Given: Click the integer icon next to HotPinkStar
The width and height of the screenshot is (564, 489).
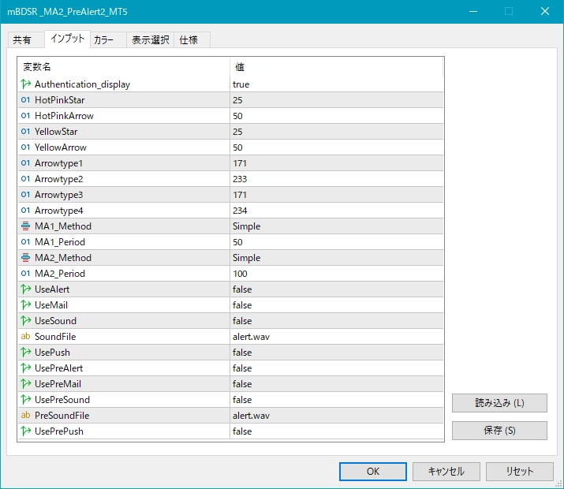Looking at the screenshot, I should 26,100.
